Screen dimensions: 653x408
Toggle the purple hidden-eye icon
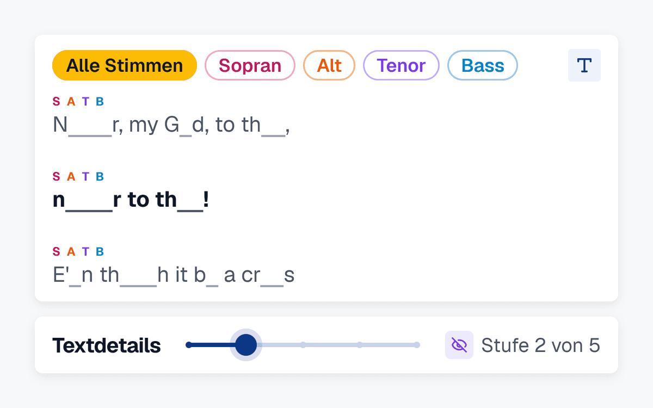[459, 345]
